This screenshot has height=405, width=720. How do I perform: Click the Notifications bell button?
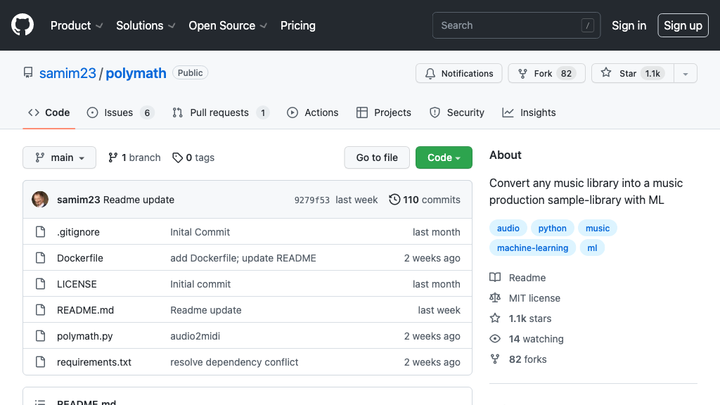pos(459,74)
